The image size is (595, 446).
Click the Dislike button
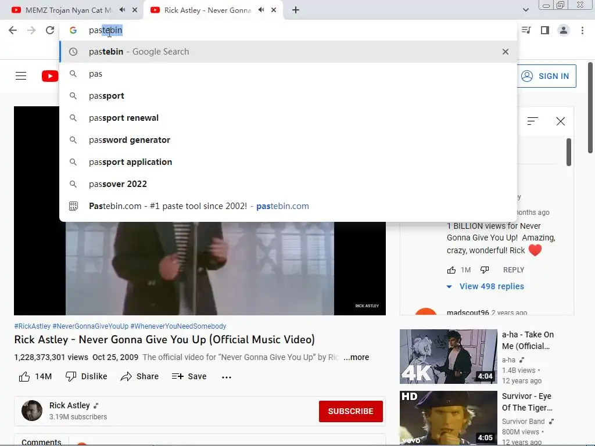(x=87, y=376)
